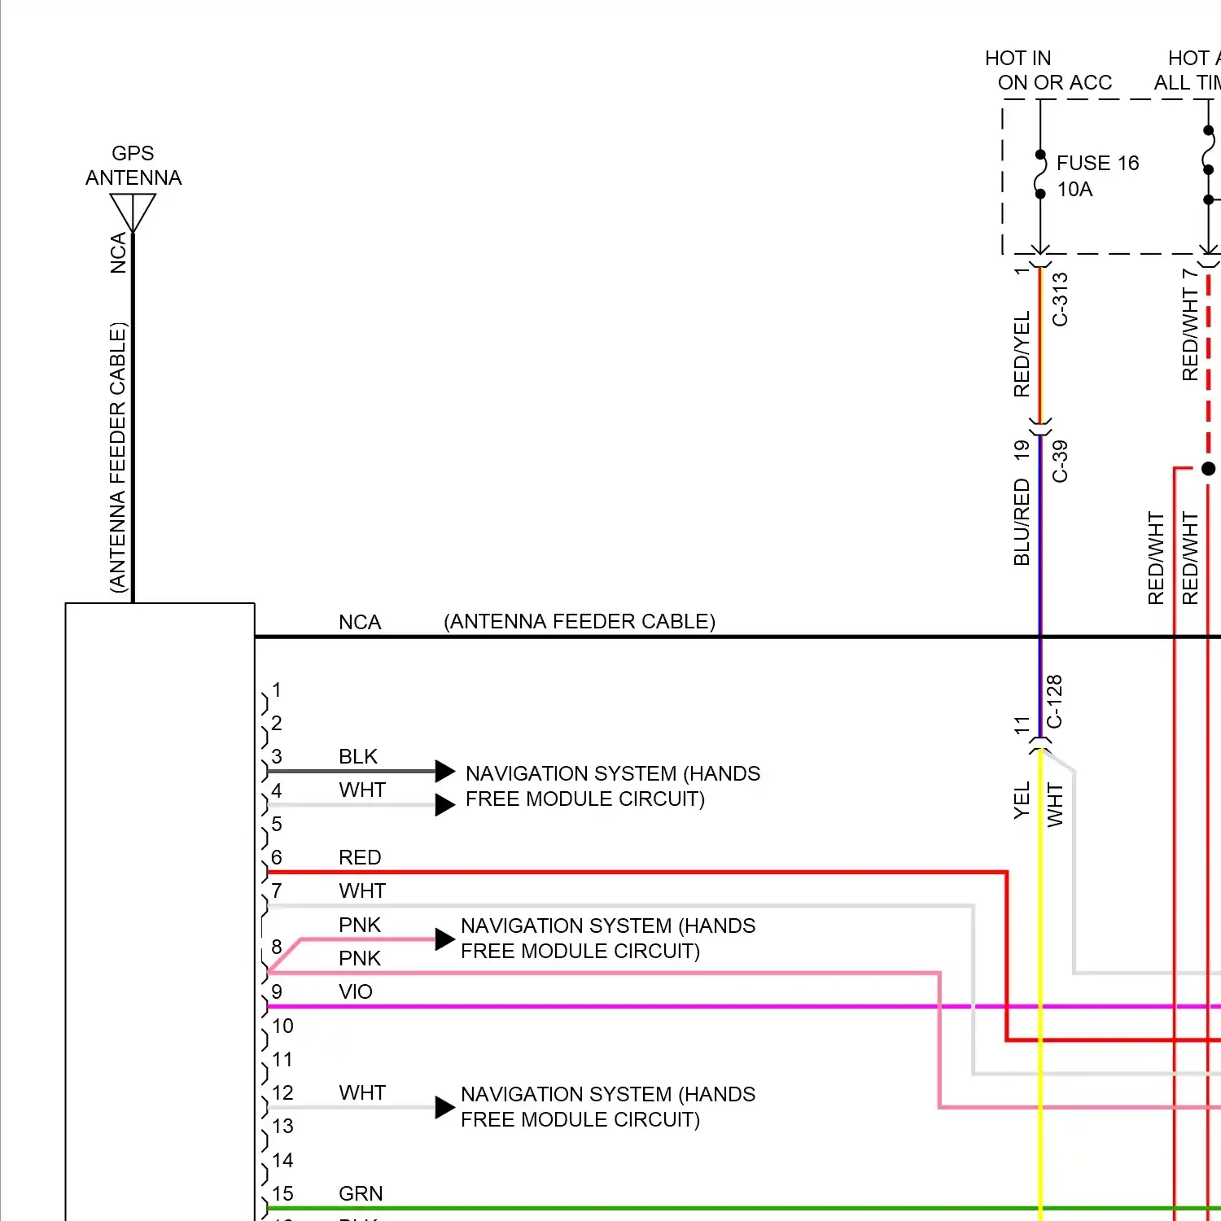
Task: Click the splice dot on RED/WHT wire
Action: point(1209,468)
